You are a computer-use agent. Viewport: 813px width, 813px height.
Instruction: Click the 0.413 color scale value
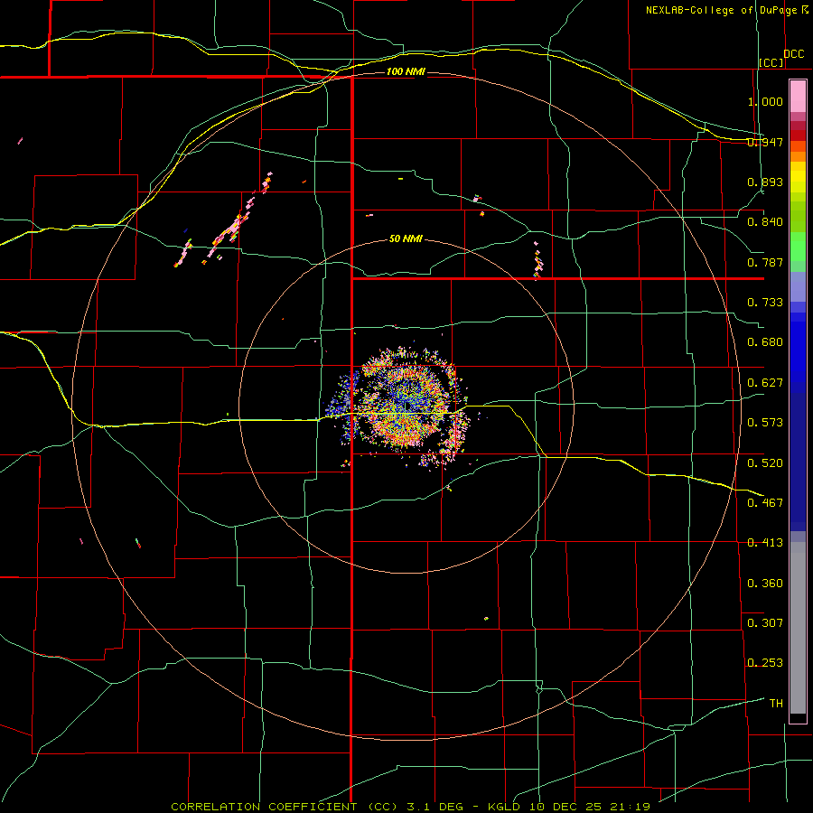765,543
